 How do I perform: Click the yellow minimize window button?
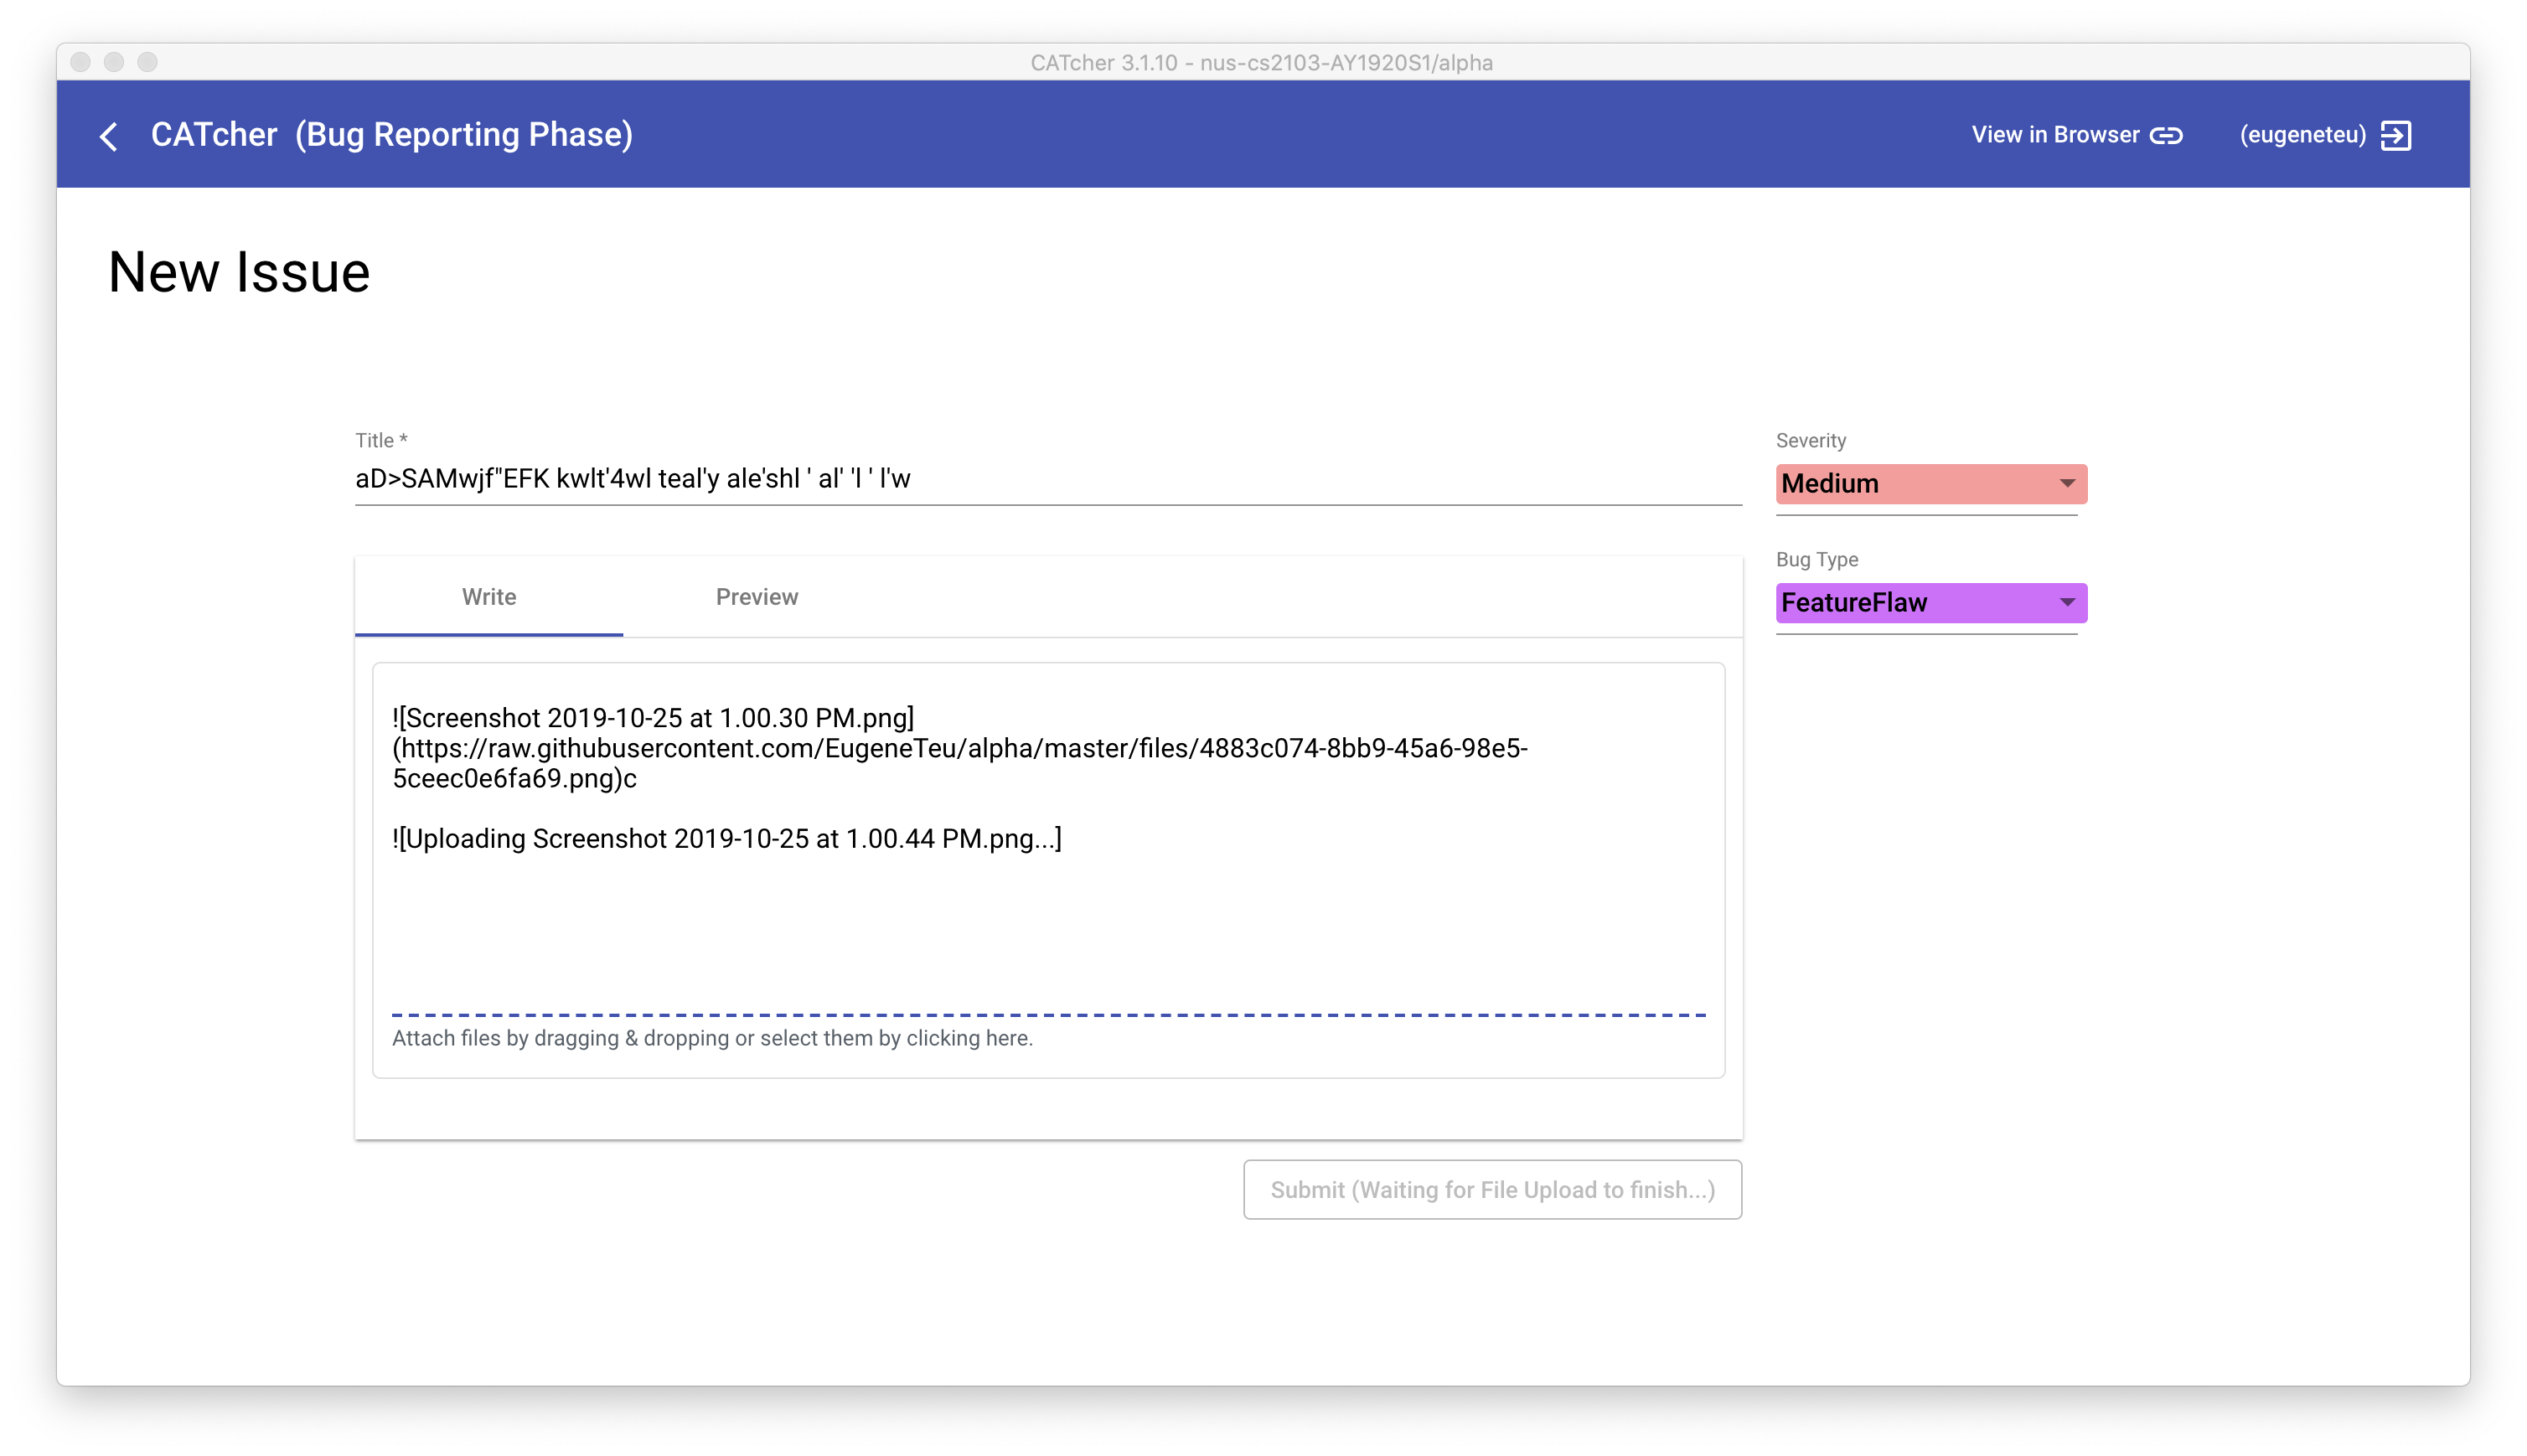coord(114,62)
